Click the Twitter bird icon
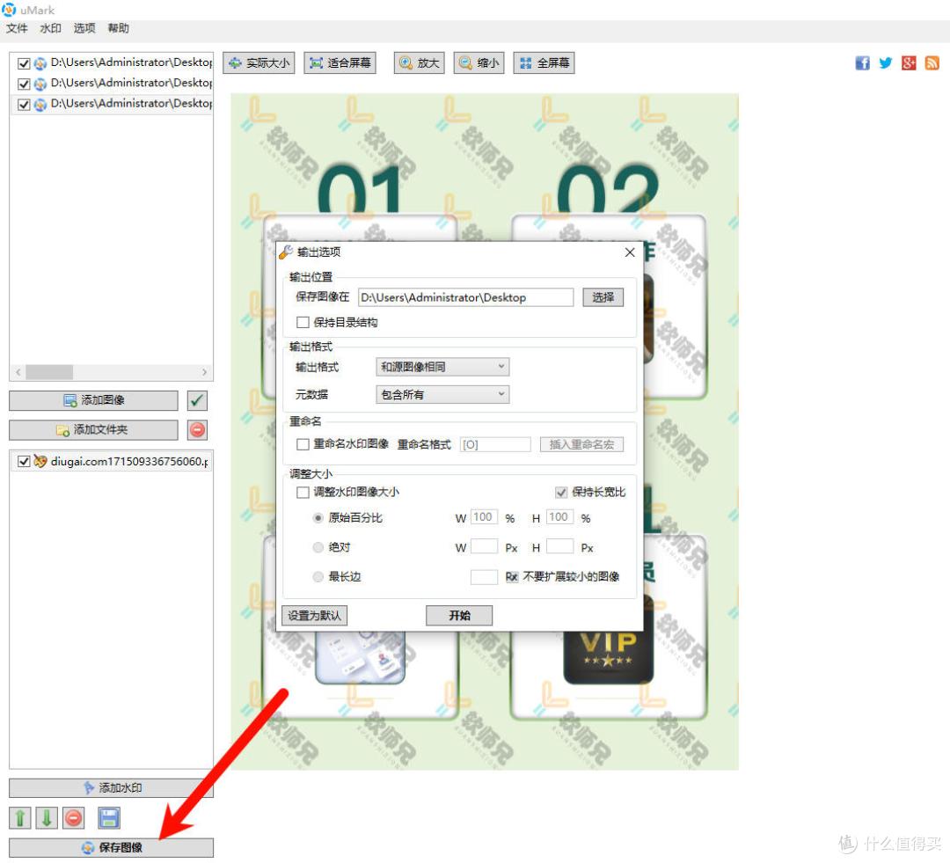The image size is (950, 863). pos(885,63)
